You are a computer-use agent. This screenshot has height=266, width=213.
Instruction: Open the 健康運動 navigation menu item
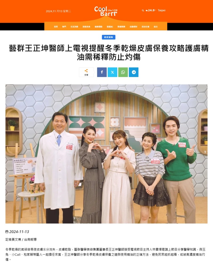point(99,27)
